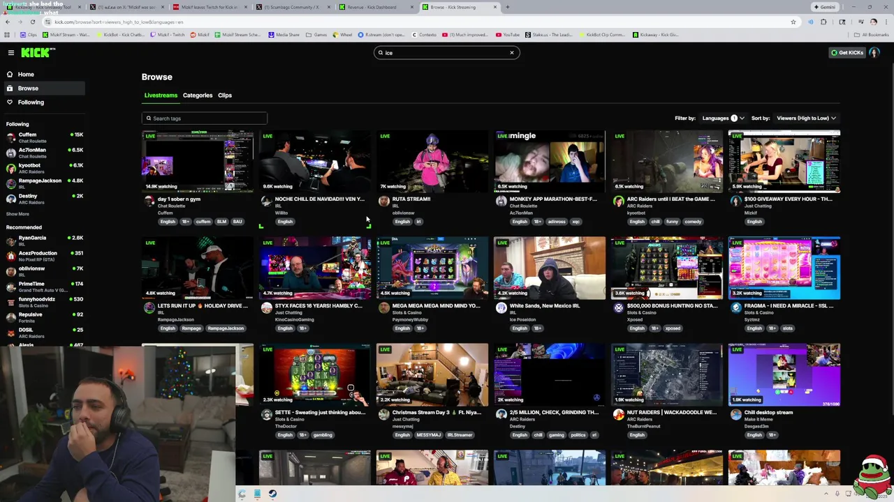This screenshot has width=894, height=502.
Task: Open Destiny channel in sidebar
Action: tap(43, 199)
